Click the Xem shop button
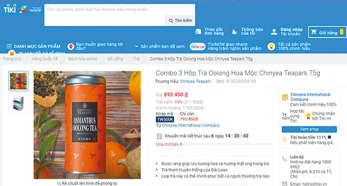 click(309, 129)
